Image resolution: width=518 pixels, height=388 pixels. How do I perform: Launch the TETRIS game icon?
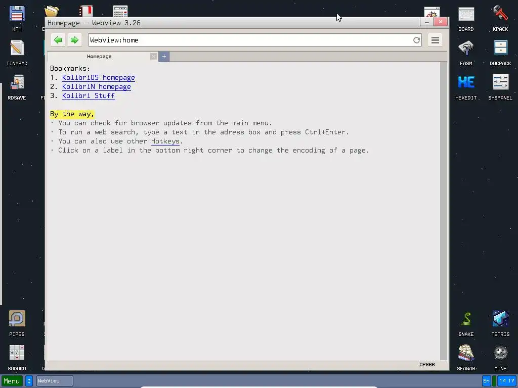(500, 324)
